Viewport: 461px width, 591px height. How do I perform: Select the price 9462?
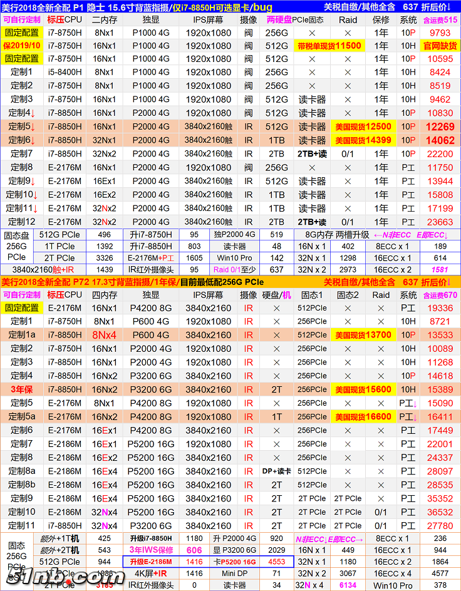[x=440, y=100]
